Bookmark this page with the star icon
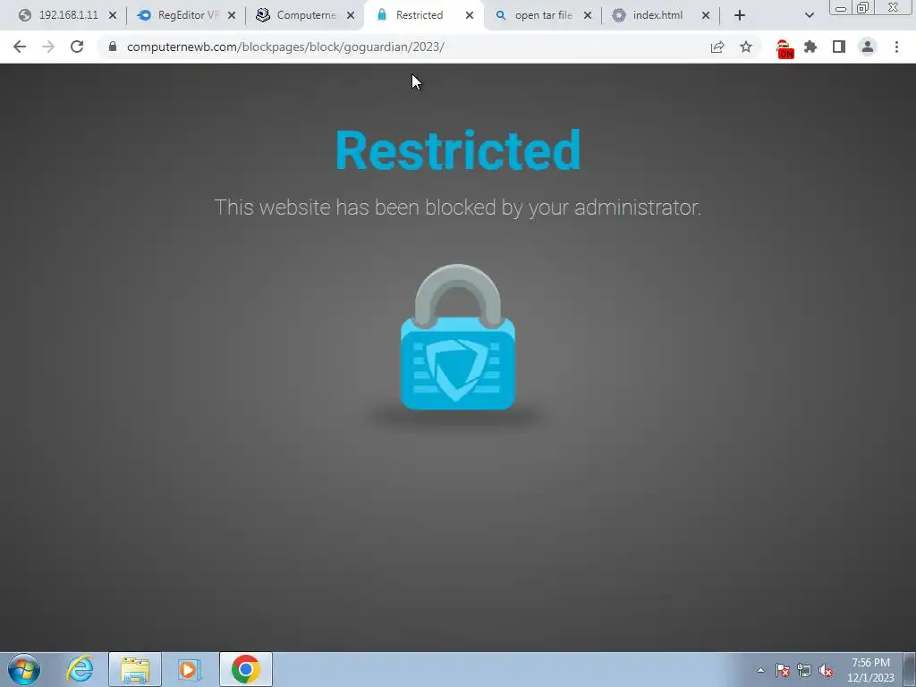Viewport: 916px width, 687px height. (746, 47)
